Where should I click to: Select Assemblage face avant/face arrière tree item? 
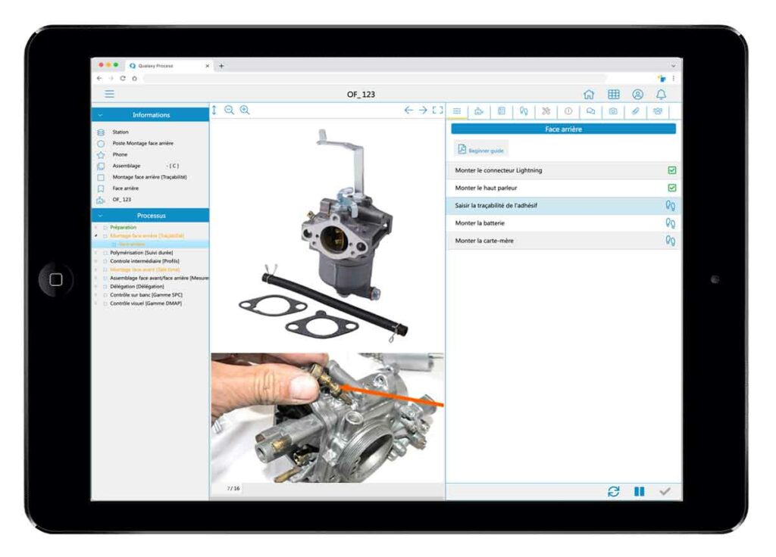click(159, 278)
